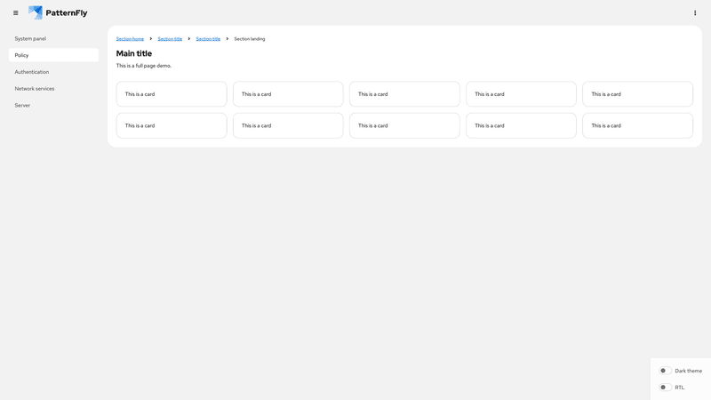Enable the Dark theme switch
This screenshot has width=711, height=400.
(x=665, y=371)
